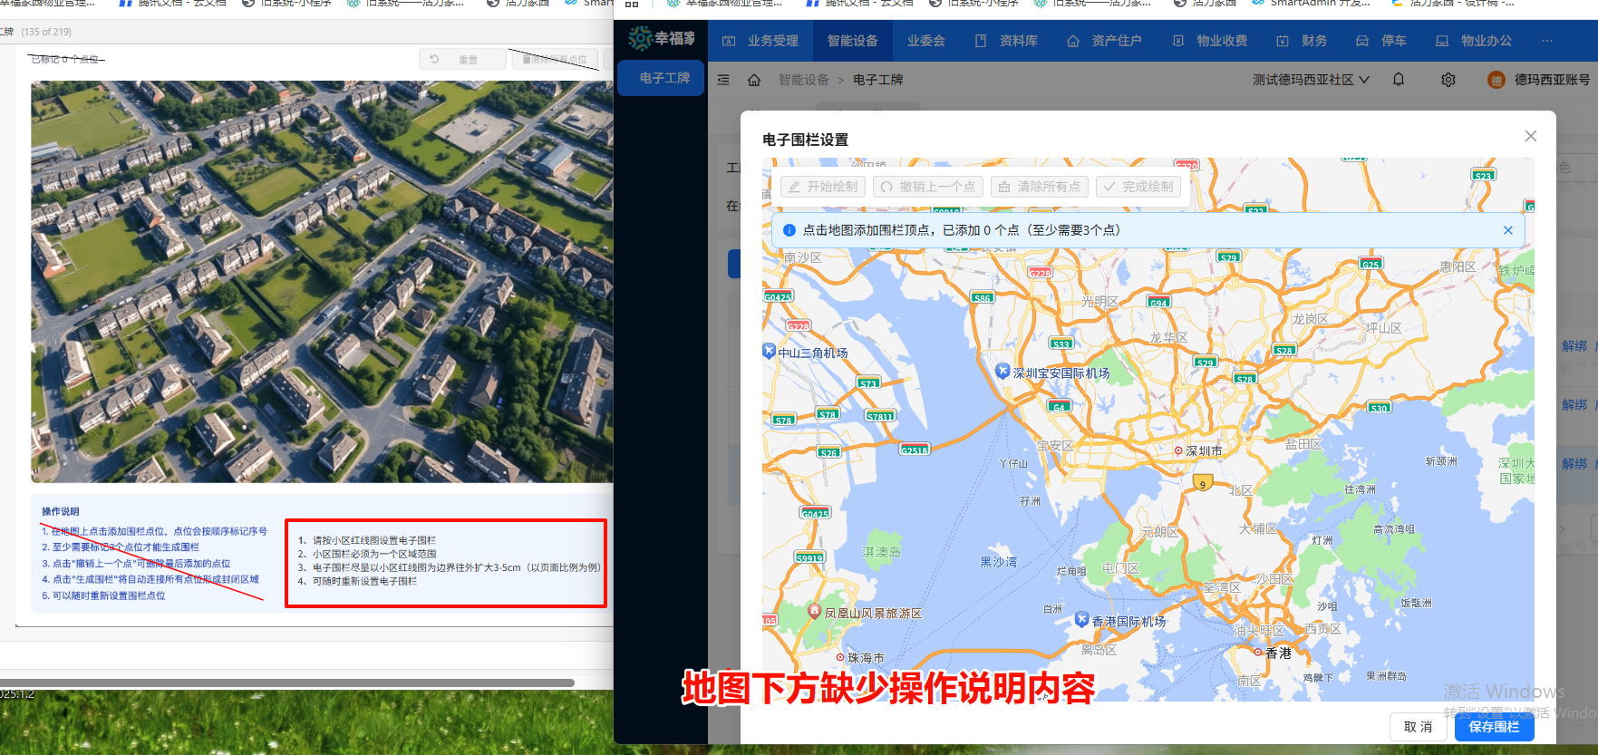1598x755 pixels.
Task: Open the 停车 navigation menu
Action: tap(1381, 41)
